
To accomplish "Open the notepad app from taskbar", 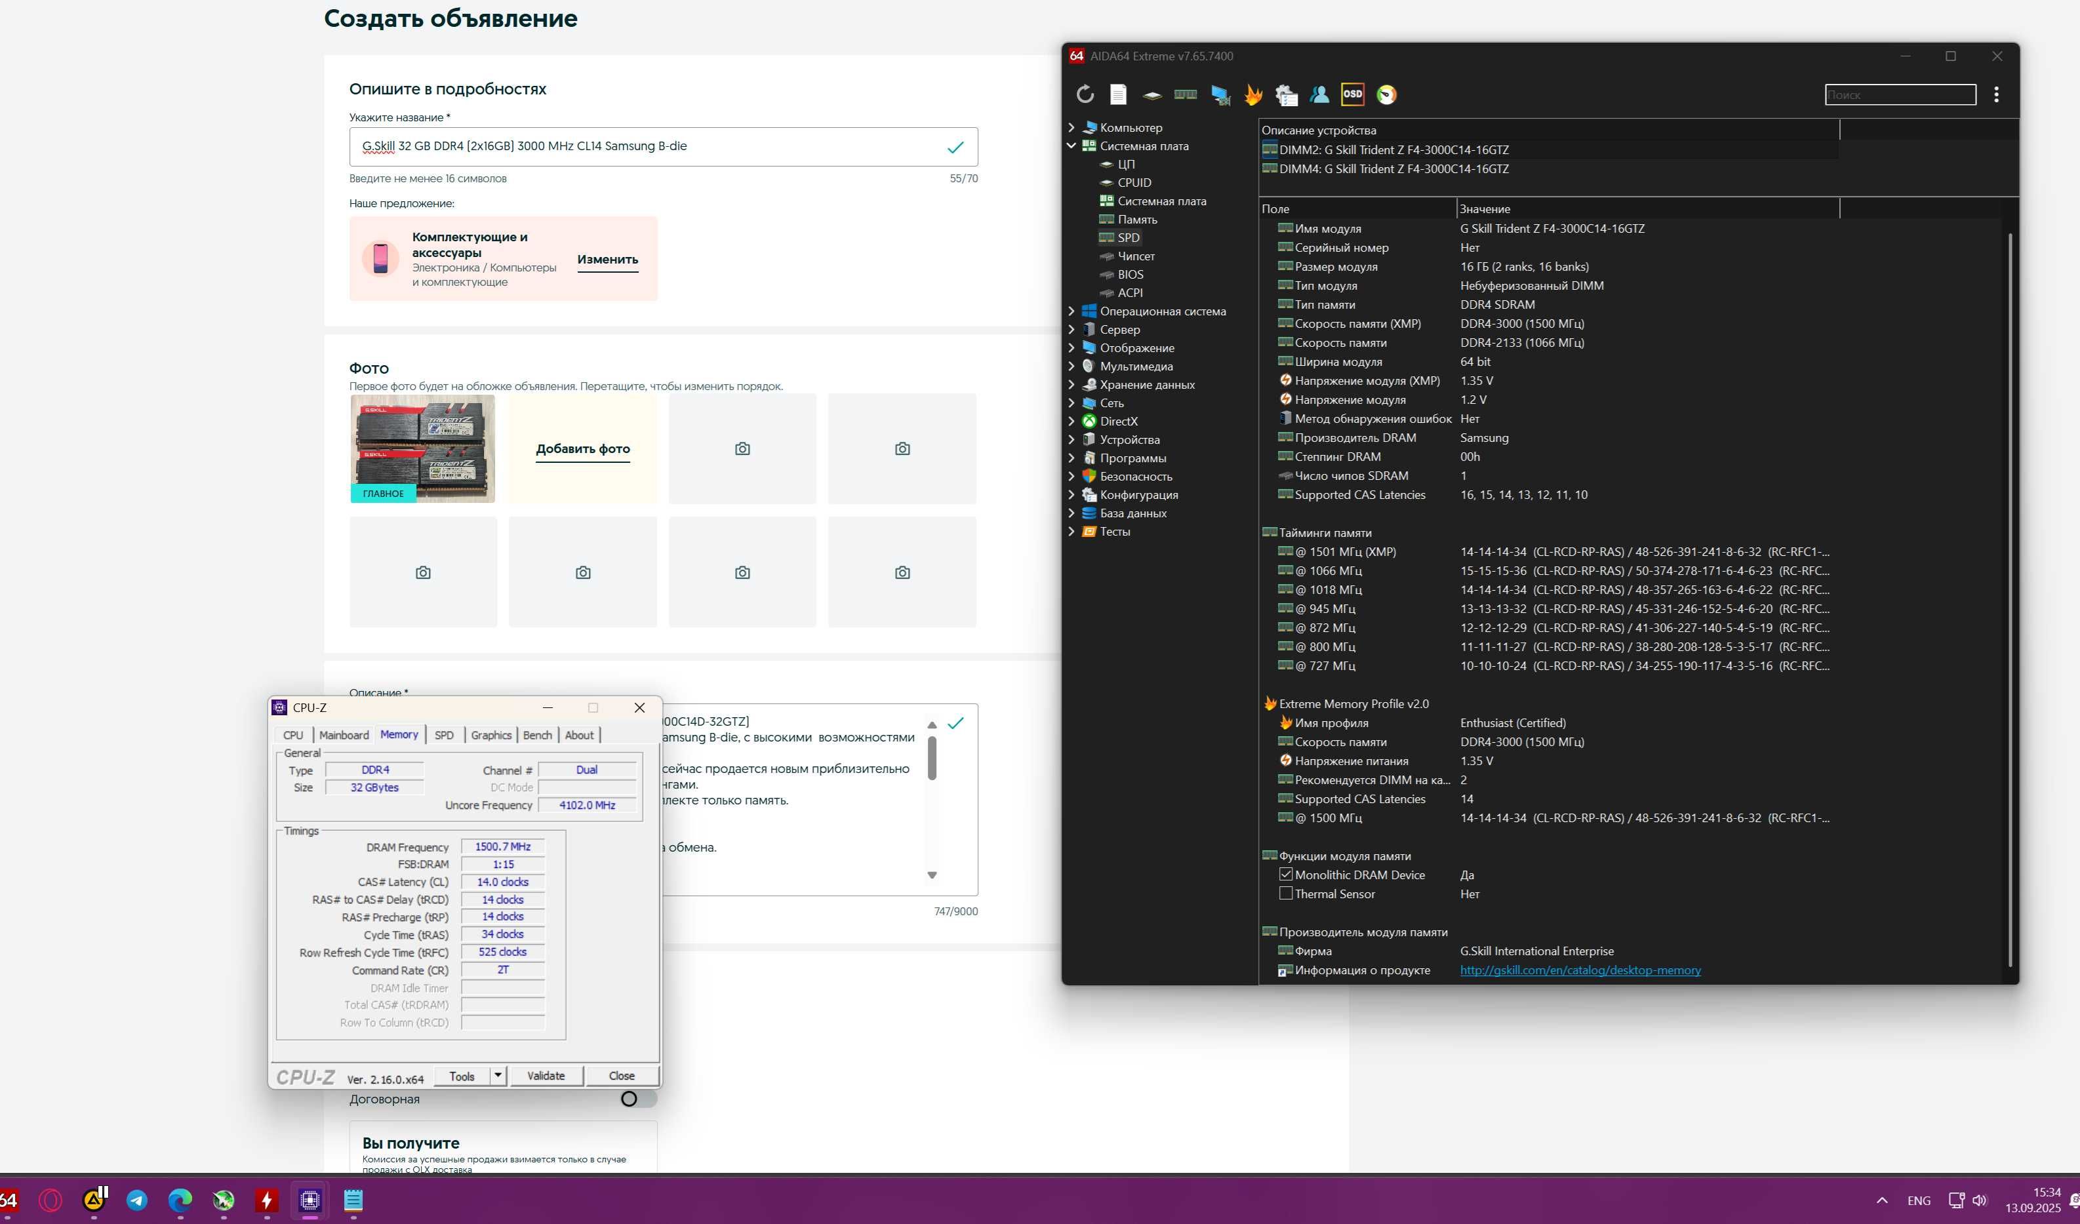I will (x=353, y=1200).
